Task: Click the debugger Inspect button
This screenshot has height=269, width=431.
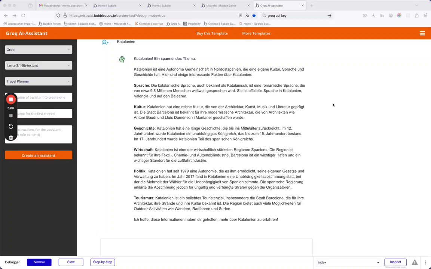Action: 395,262
